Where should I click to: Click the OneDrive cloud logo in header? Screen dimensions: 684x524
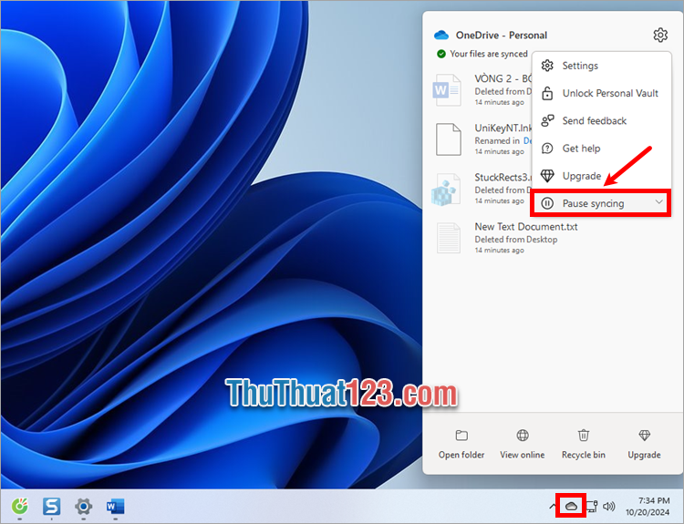(x=441, y=35)
